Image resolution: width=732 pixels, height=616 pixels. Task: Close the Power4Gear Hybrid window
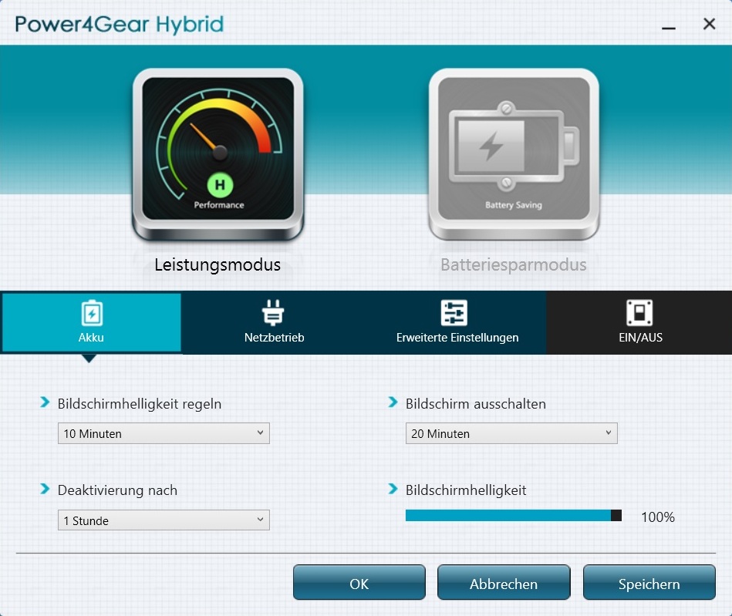point(709,24)
